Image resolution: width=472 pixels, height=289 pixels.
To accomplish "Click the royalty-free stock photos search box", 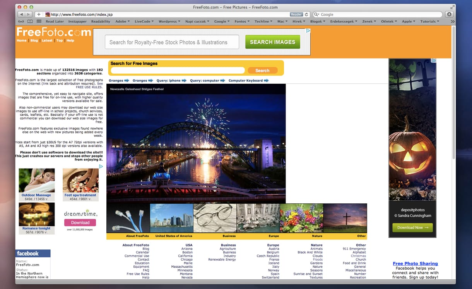I will coord(172,42).
